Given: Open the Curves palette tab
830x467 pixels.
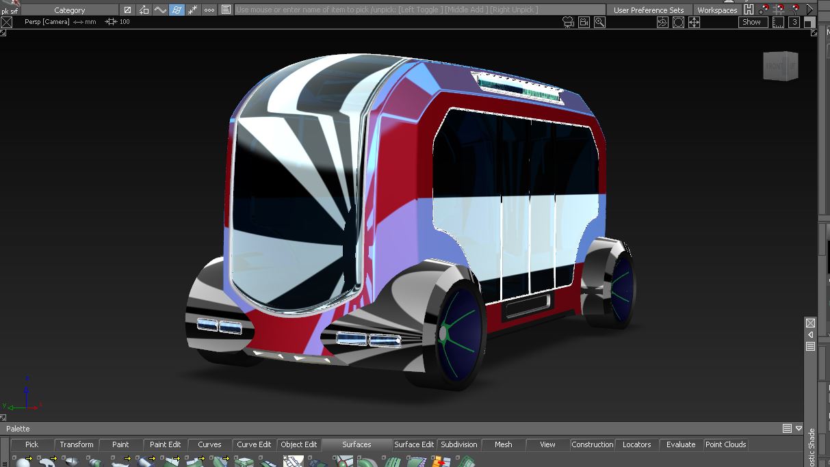Looking at the screenshot, I should (x=209, y=444).
